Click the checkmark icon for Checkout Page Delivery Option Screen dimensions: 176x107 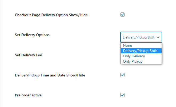coord(122,15)
